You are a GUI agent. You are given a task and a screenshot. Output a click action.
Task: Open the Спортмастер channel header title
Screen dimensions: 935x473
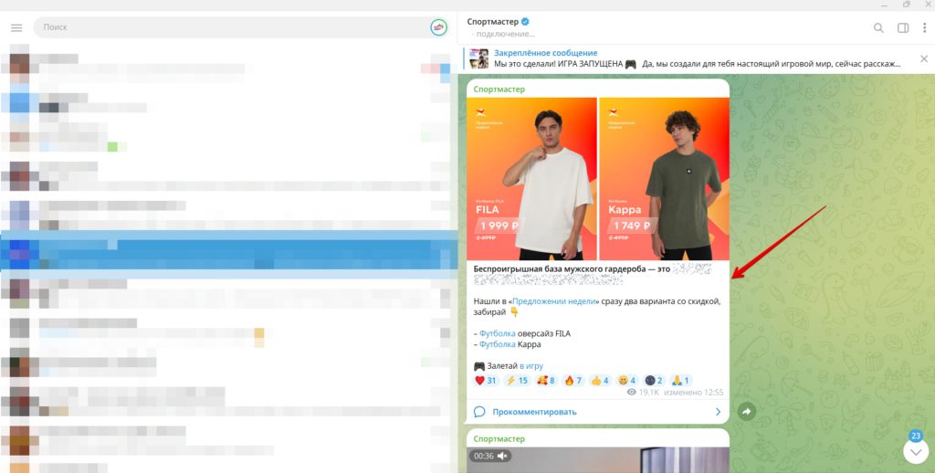(x=494, y=22)
